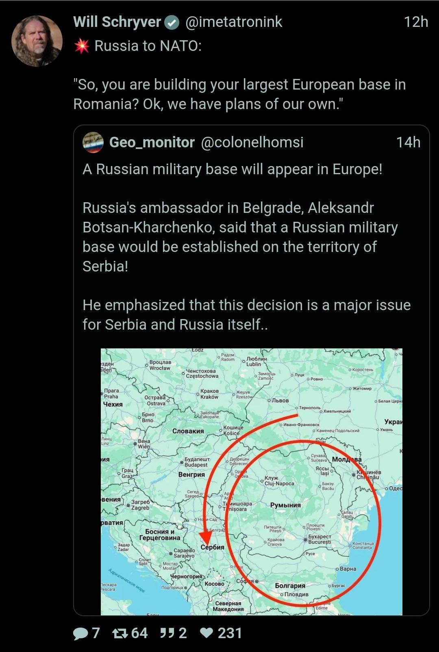Click the quote marks icon

(x=167, y=633)
